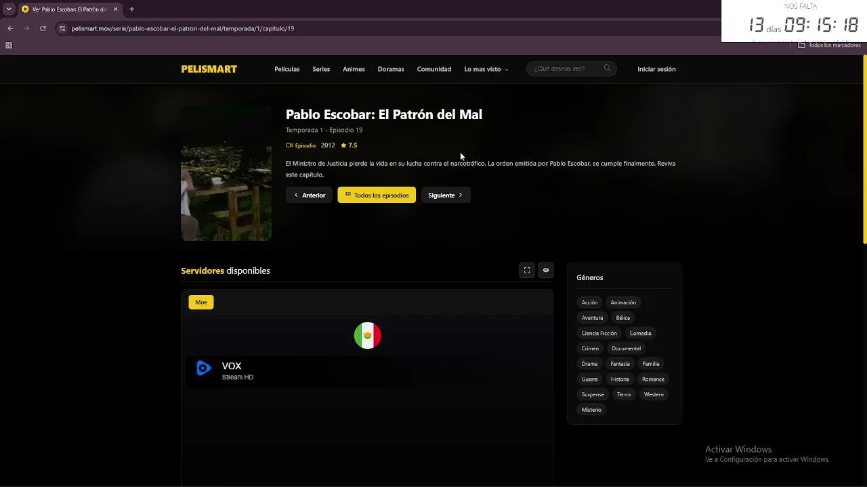867x487 pixels.
Task: Select the Aventura genre tag
Action: coord(592,318)
